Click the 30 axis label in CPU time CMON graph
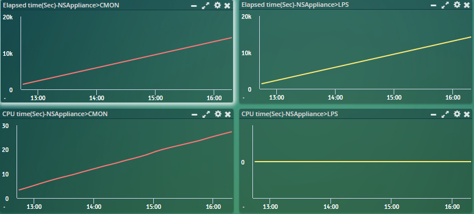474x214 pixels. (6, 126)
